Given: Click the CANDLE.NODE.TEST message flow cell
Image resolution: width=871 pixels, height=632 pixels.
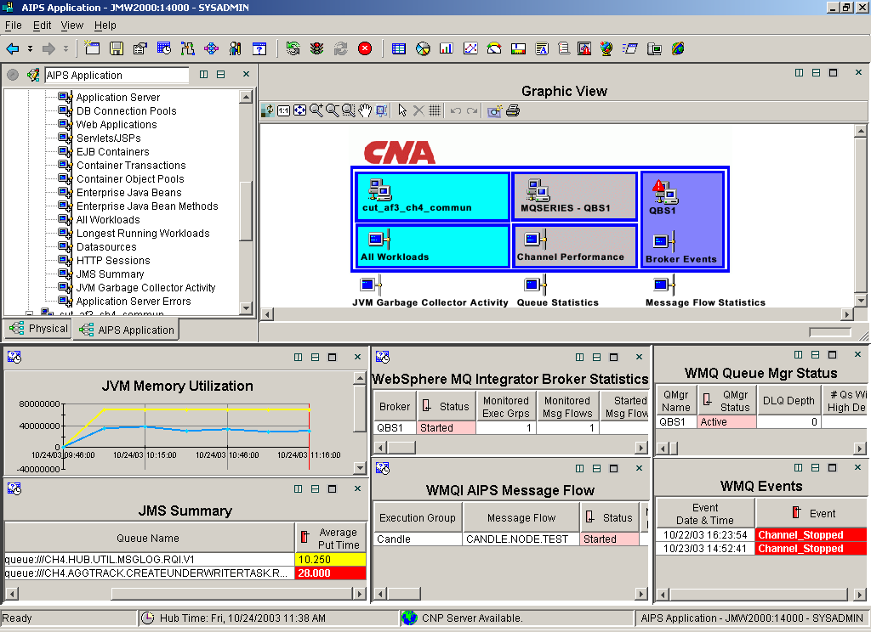Looking at the screenshot, I should click(521, 539).
